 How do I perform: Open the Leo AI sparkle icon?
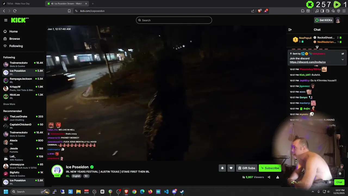[333, 11]
